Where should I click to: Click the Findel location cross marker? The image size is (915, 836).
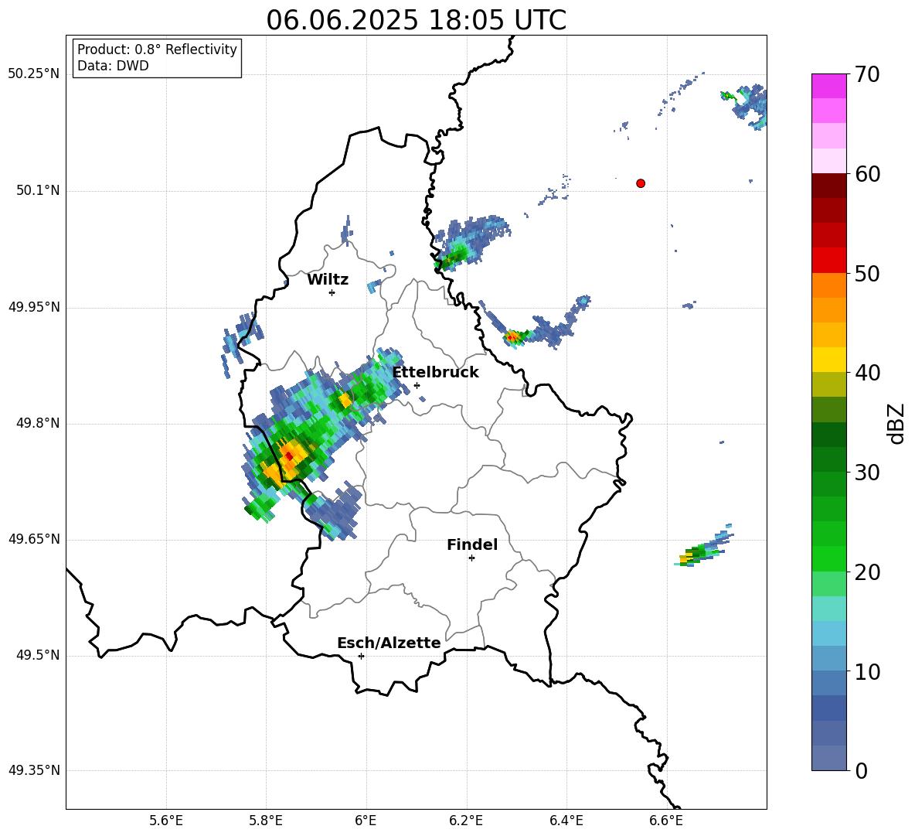pyautogui.click(x=471, y=558)
